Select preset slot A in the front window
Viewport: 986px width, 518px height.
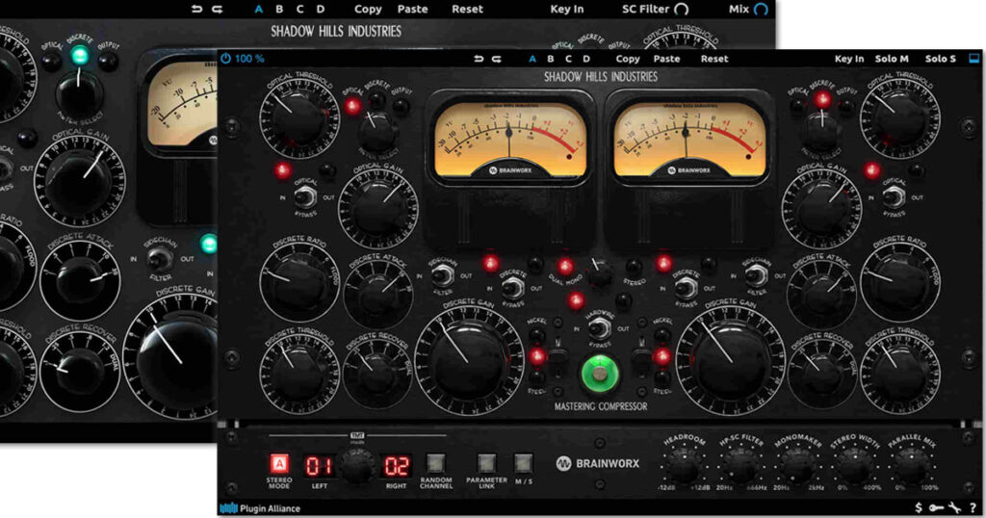click(532, 59)
